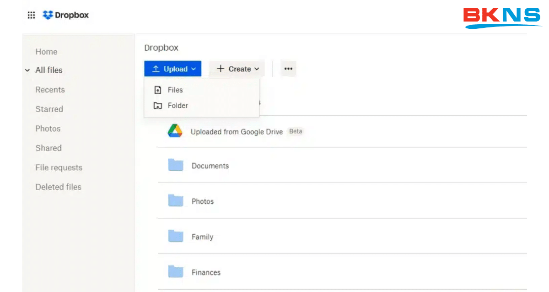Open File requests in the sidebar
Image resolution: width=549 pixels, height=292 pixels.
(59, 168)
